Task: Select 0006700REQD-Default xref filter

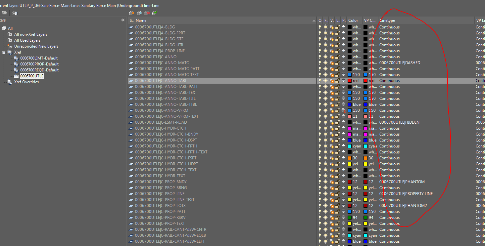Action: pos(39,70)
